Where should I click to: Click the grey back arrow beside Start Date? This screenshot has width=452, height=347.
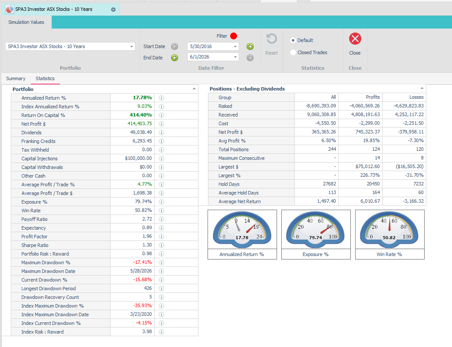pos(175,46)
